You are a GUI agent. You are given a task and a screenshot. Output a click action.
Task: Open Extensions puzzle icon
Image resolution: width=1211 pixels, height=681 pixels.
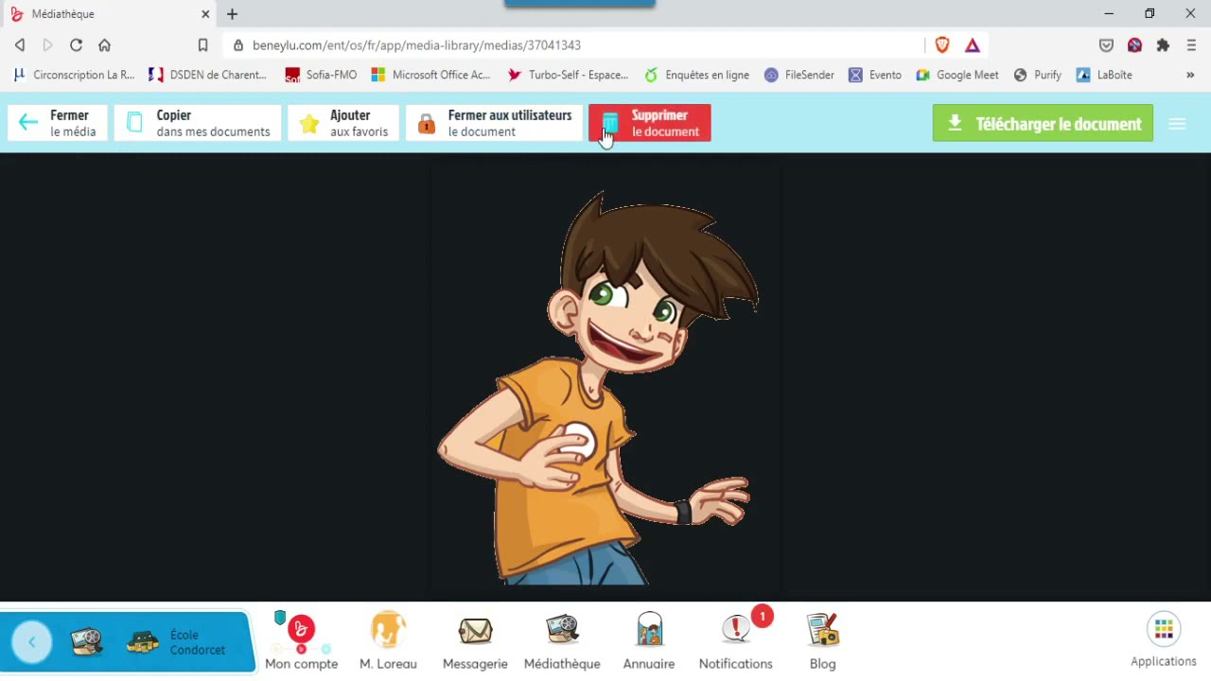1163,44
